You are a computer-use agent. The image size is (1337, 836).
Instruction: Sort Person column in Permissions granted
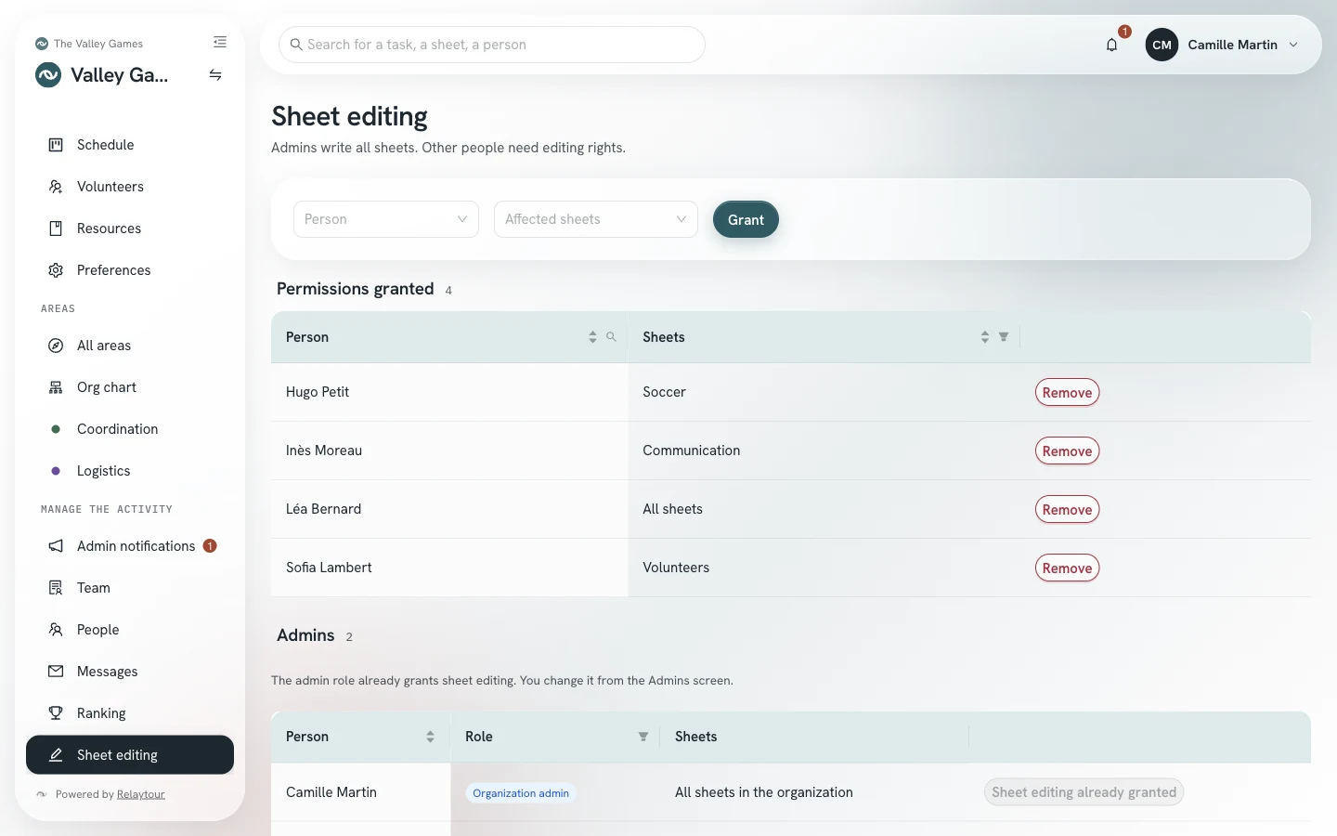coord(592,337)
